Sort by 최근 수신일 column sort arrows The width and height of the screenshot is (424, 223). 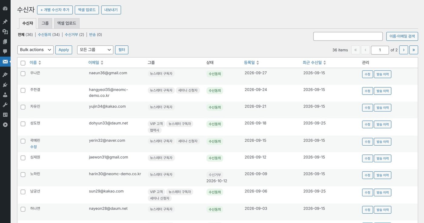pyautogui.click(x=325, y=63)
